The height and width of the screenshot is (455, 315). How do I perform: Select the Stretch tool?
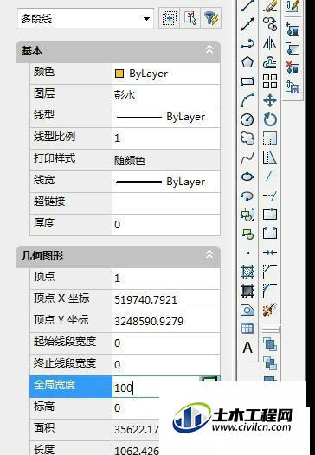point(270,157)
